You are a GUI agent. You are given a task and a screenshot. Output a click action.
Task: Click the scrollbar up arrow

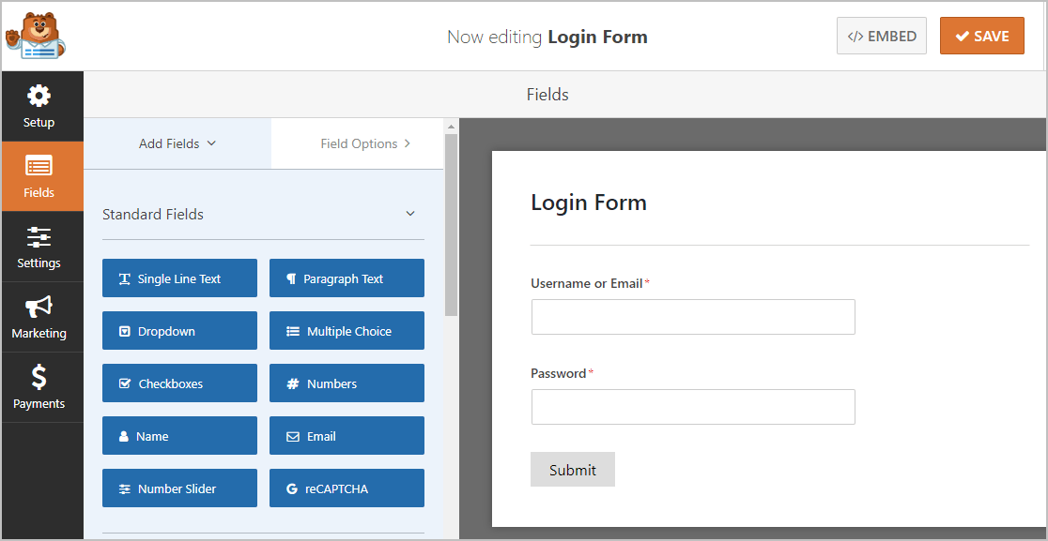coord(451,126)
